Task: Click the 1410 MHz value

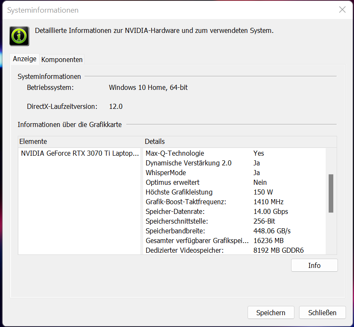Action: pos(268,202)
